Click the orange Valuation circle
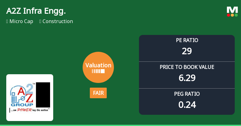The image size is (241, 126). [98, 67]
